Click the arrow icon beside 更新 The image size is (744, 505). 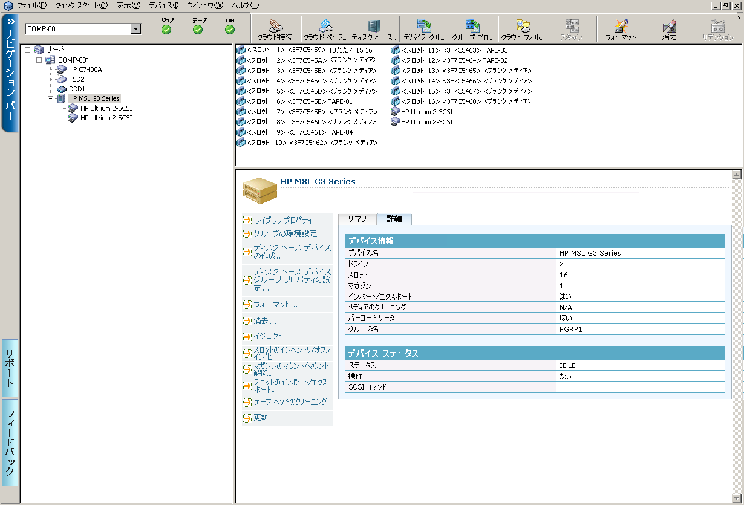247,418
